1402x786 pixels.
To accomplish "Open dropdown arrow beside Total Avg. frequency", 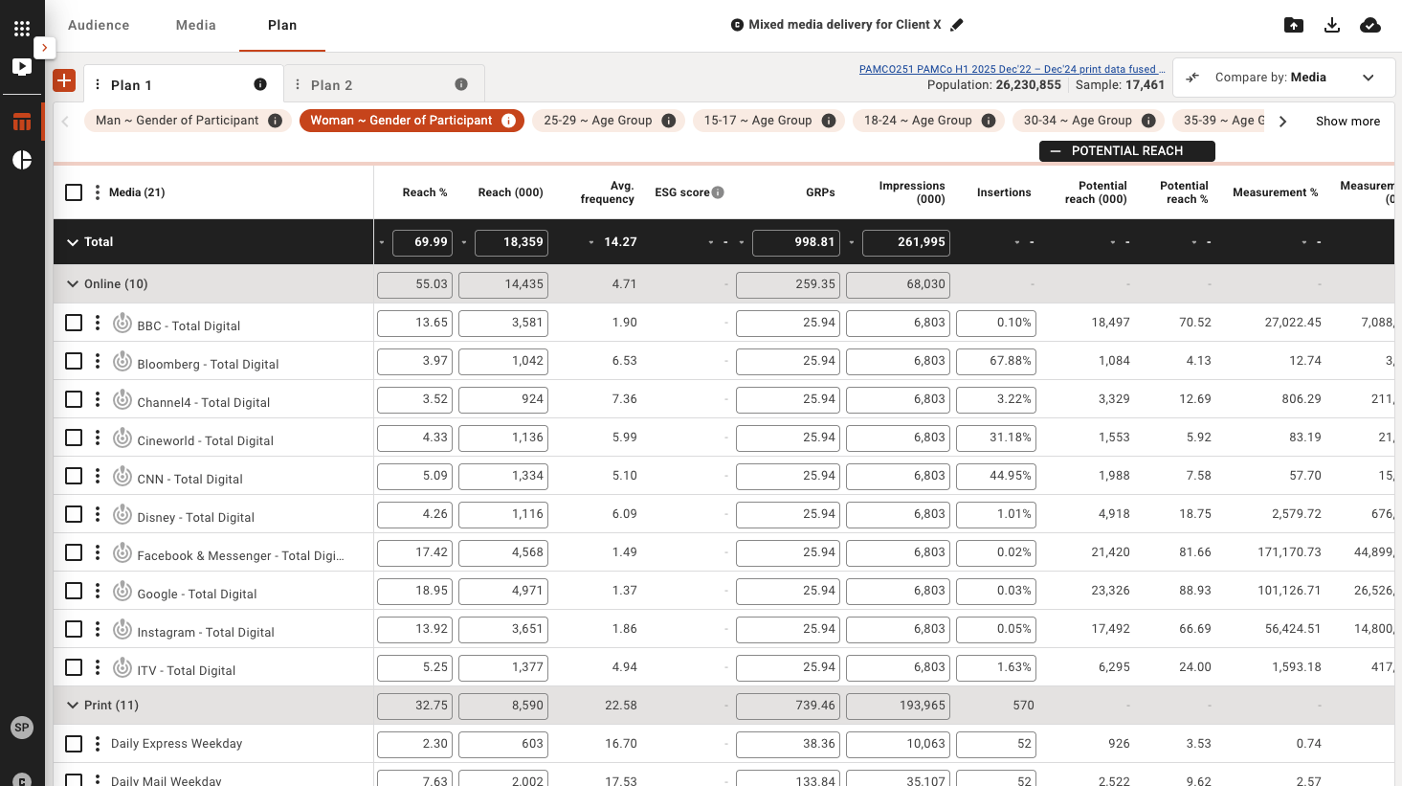I will click(591, 242).
